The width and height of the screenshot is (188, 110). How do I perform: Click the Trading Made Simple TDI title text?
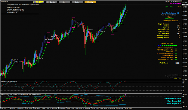point(23,5)
